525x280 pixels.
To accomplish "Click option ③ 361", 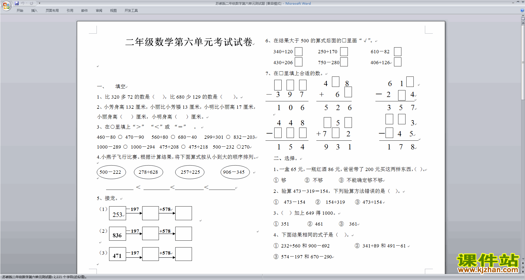I will [348, 224].
